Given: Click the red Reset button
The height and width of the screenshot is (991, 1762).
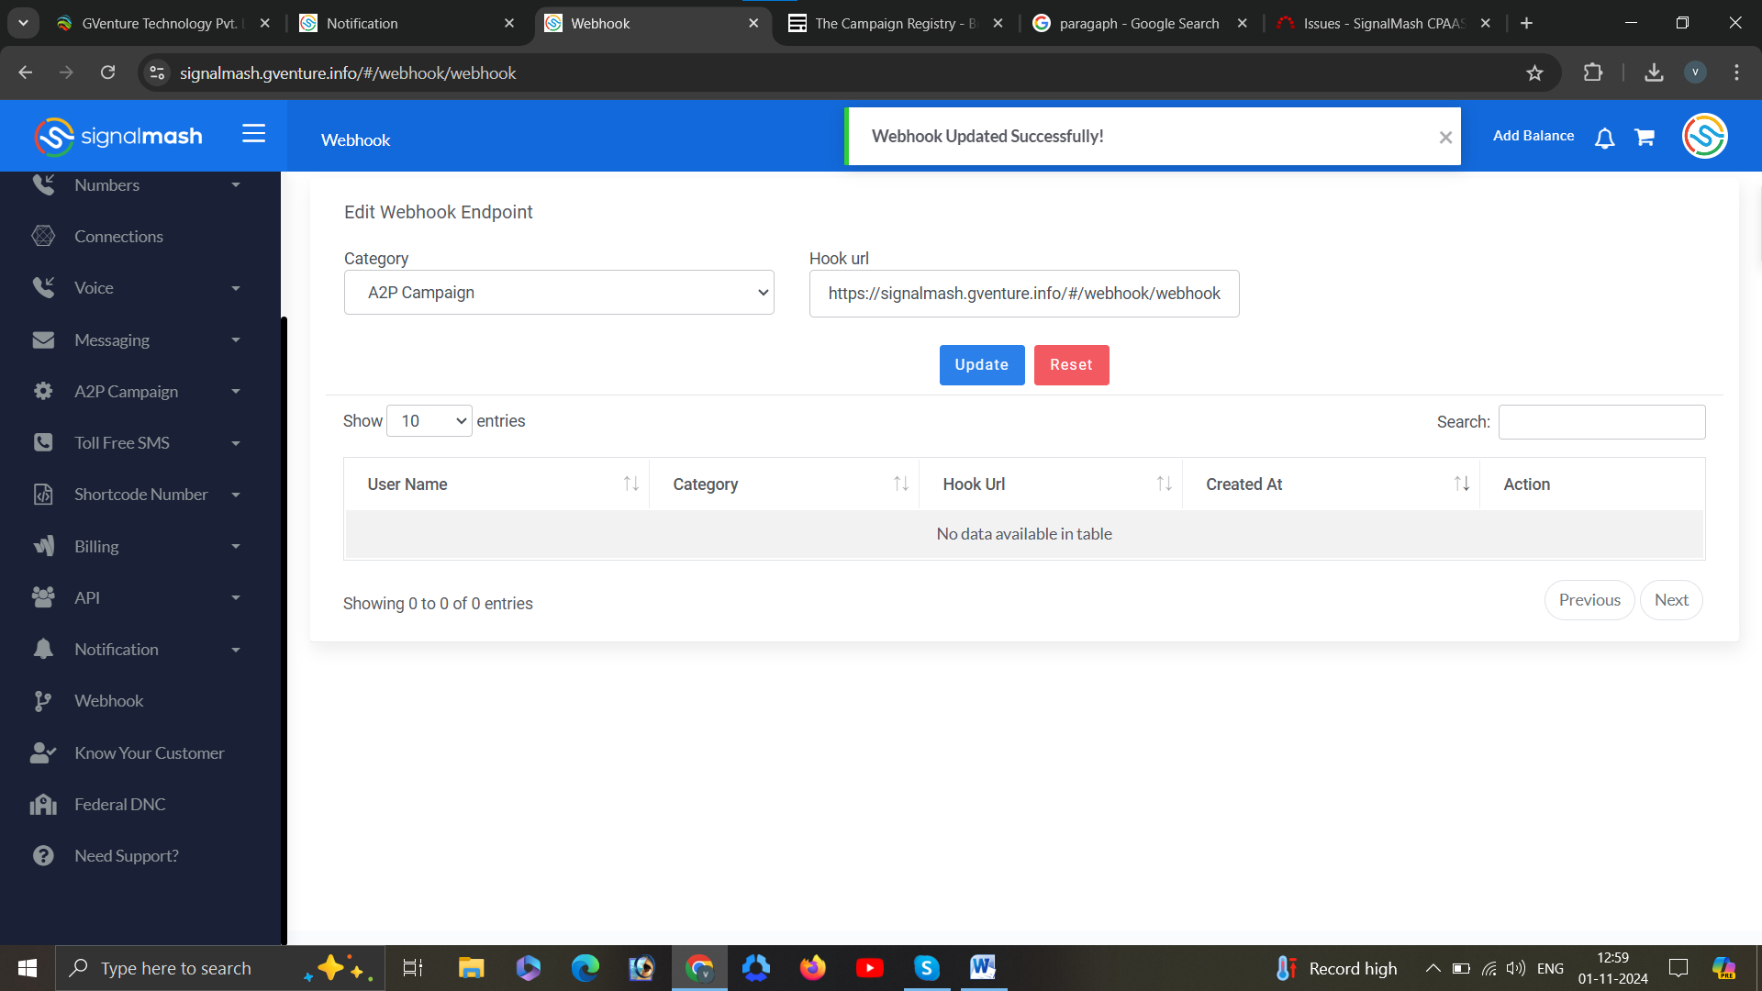Looking at the screenshot, I should click(x=1071, y=365).
